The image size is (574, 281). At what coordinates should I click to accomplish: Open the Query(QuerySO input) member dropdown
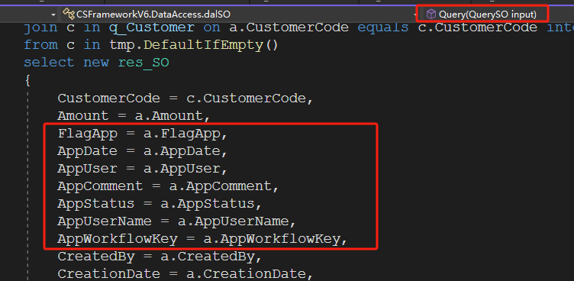point(488,15)
